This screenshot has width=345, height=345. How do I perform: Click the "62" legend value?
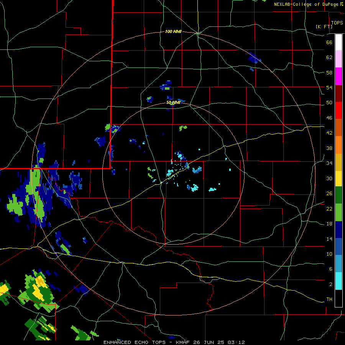(x=329, y=58)
